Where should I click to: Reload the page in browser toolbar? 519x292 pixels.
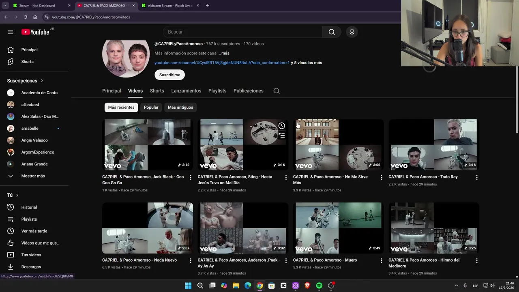click(x=25, y=17)
